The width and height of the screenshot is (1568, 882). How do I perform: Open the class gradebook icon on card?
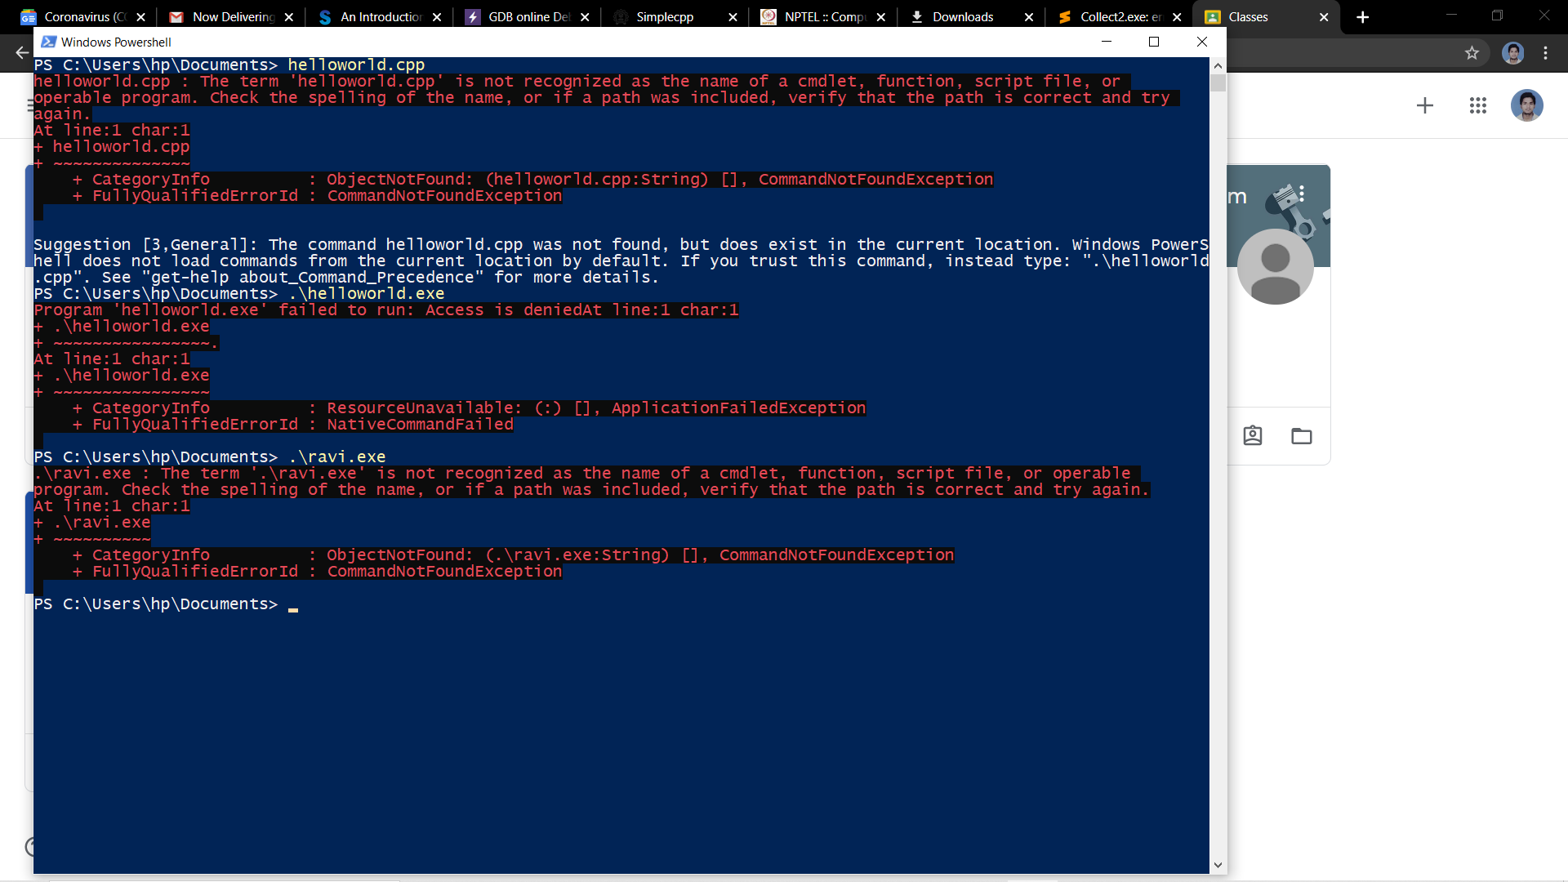(1252, 436)
